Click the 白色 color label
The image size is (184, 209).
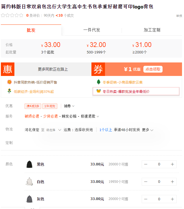tap(41, 182)
